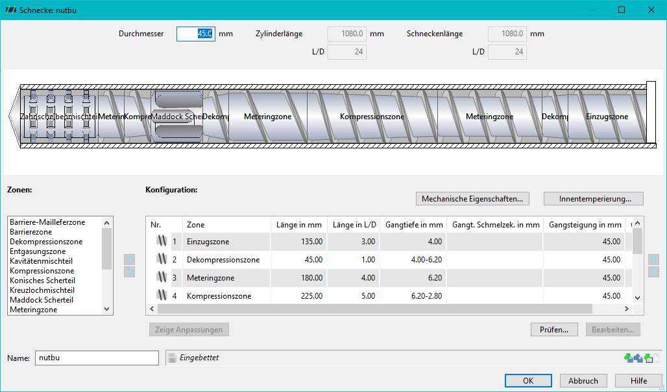Select Kavitätenmischteil in the Zonen list

[x=41, y=261]
